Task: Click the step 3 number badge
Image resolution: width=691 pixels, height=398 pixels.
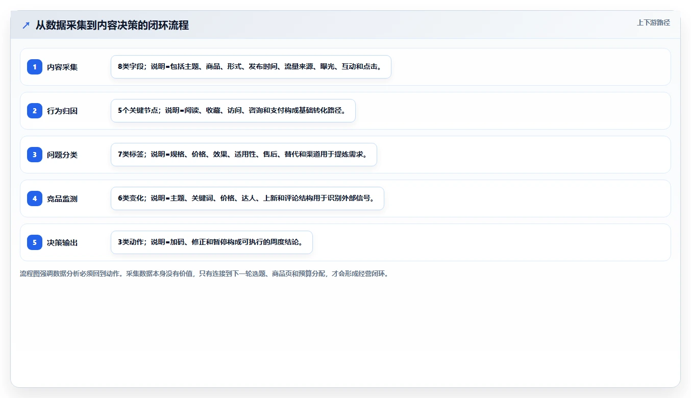Action: [35, 155]
